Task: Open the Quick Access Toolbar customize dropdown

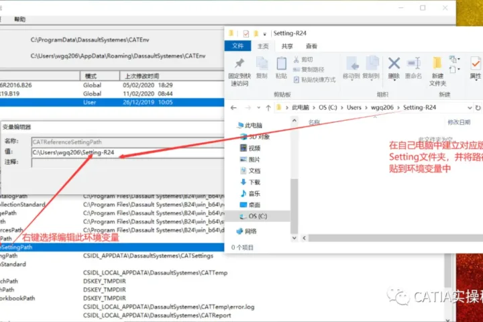Action: 264,34
